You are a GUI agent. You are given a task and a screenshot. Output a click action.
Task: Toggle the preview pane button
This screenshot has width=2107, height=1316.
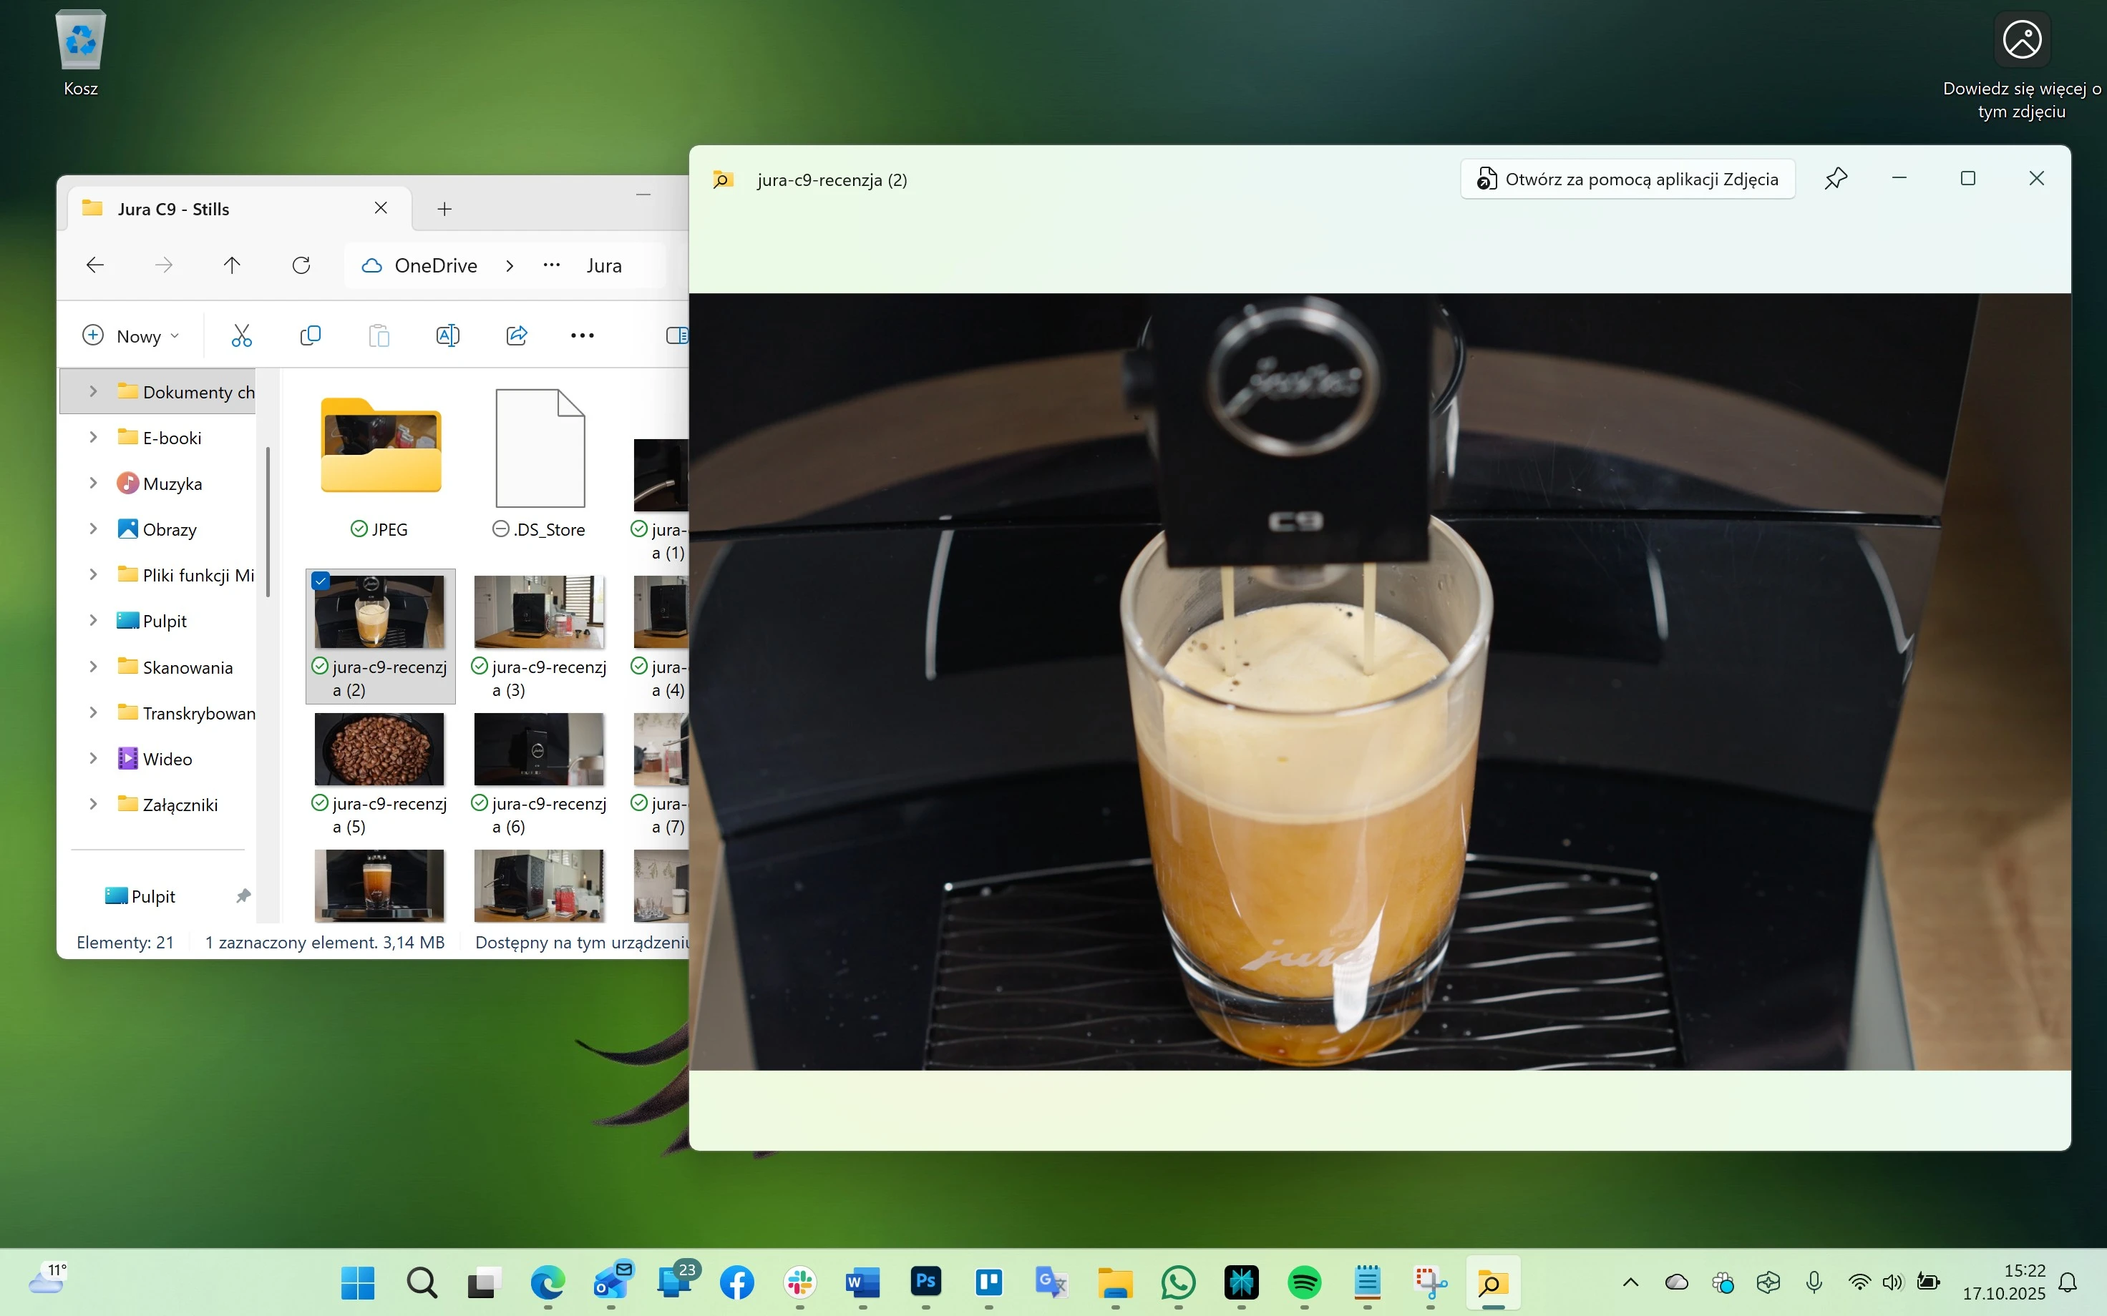click(676, 335)
